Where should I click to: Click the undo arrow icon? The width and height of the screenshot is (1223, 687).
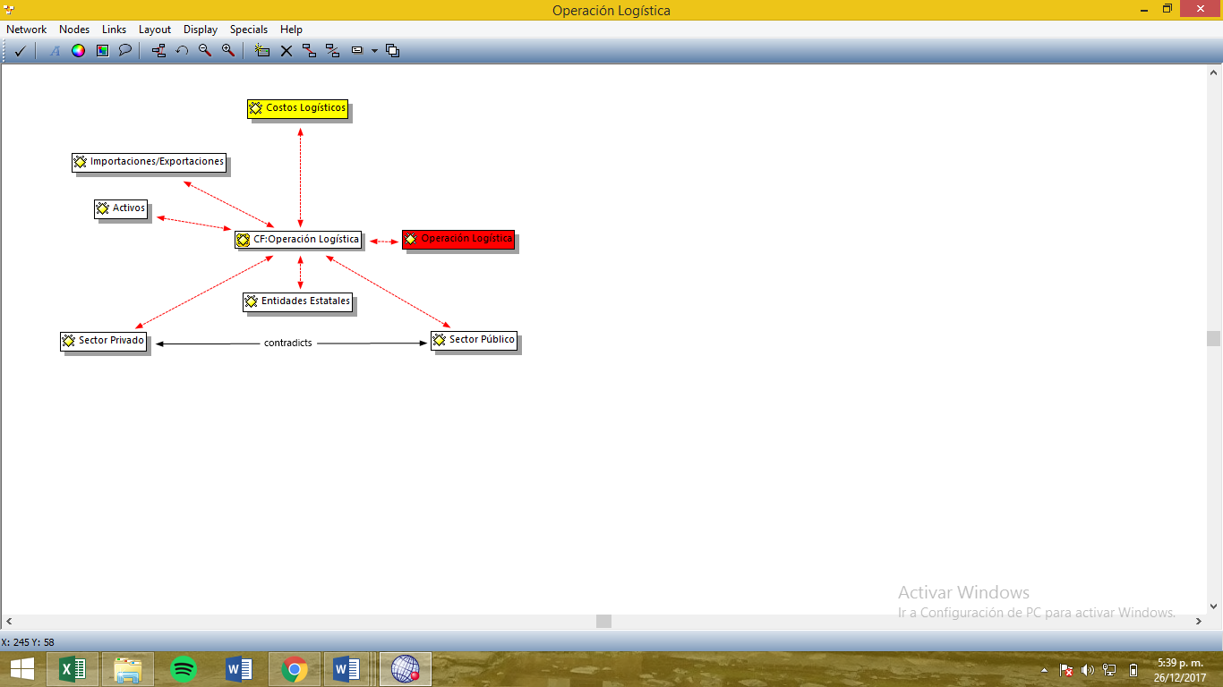point(182,51)
